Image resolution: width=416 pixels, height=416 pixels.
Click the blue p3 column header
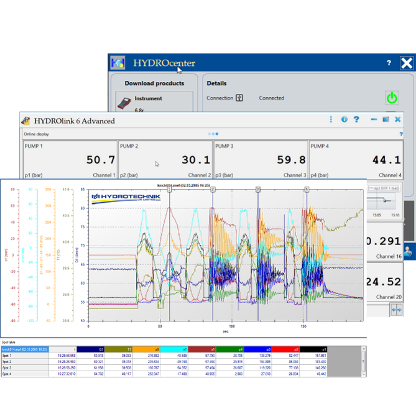pyautogui.click(x=257, y=349)
